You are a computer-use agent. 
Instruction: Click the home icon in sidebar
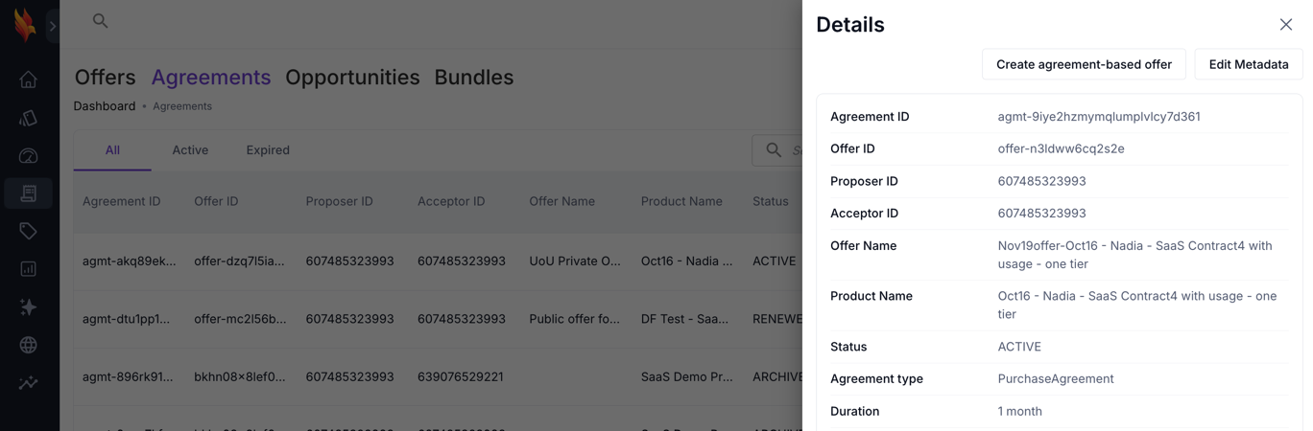tap(28, 79)
